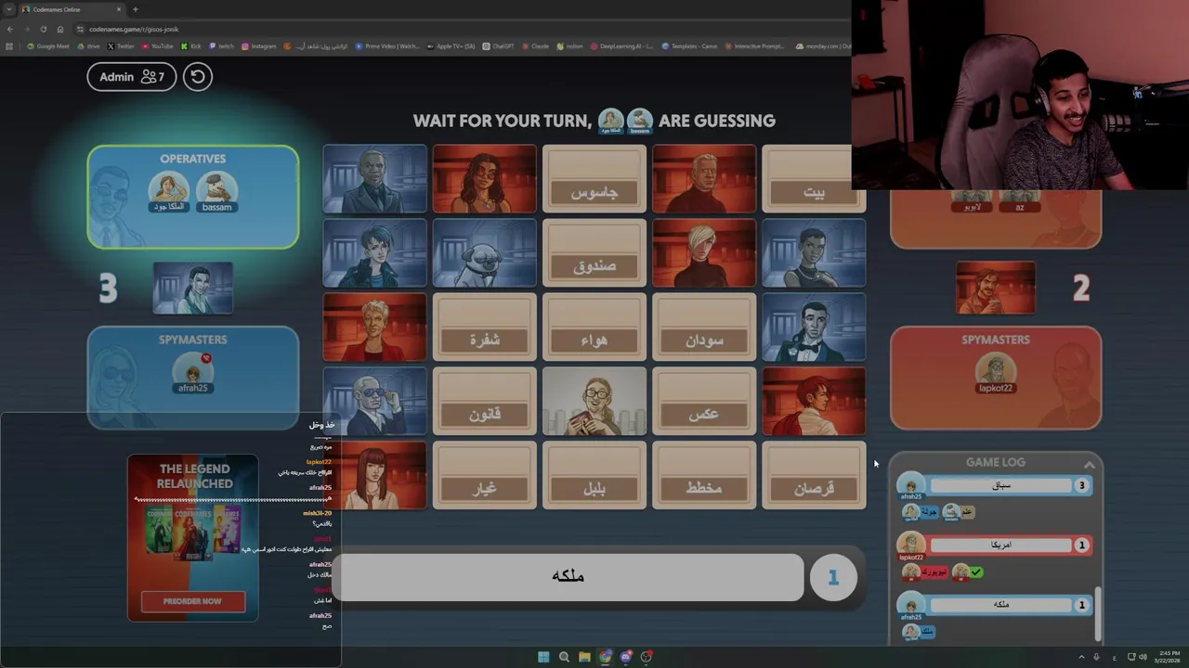Select the word card سودان
The height and width of the screenshot is (668, 1189).
click(704, 328)
